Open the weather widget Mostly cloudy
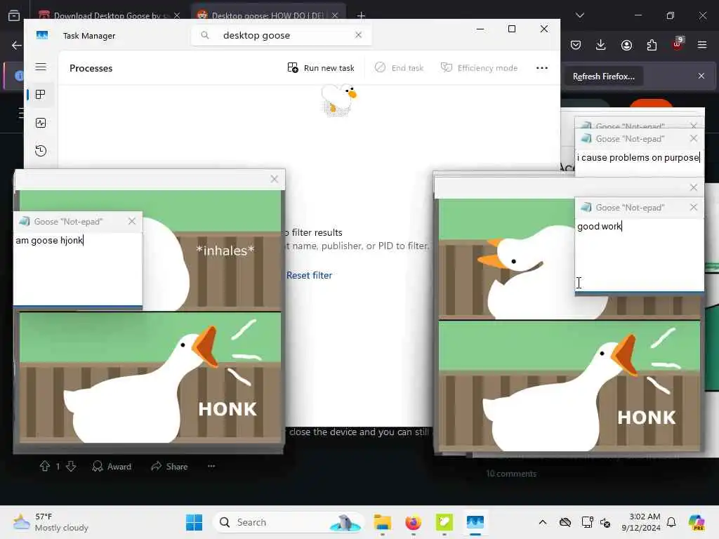Viewport: 719px width, 539px height. pos(51,522)
